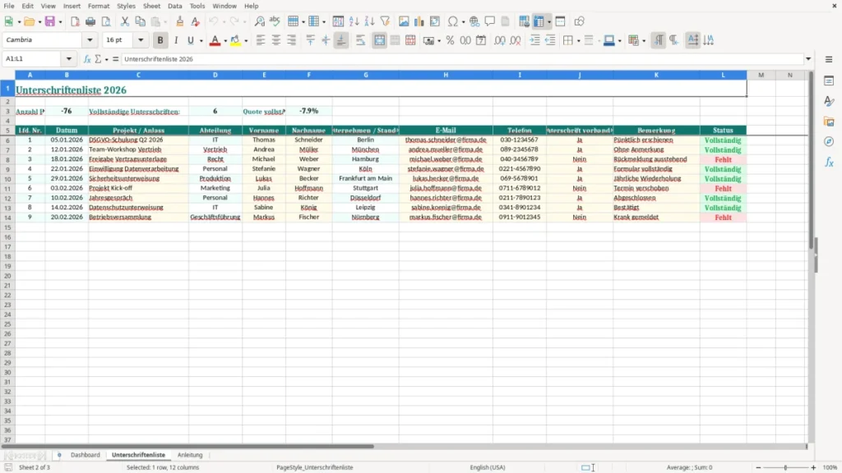
Task: Toggle Bold formatting
Action: point(160,40)
